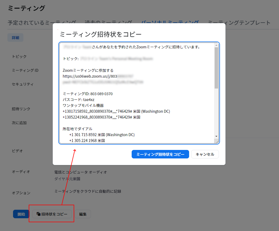This screenshot has width=279, height=231.
Task: Click the copy icon beside 招待状をコピー
Action: point(39,214)
